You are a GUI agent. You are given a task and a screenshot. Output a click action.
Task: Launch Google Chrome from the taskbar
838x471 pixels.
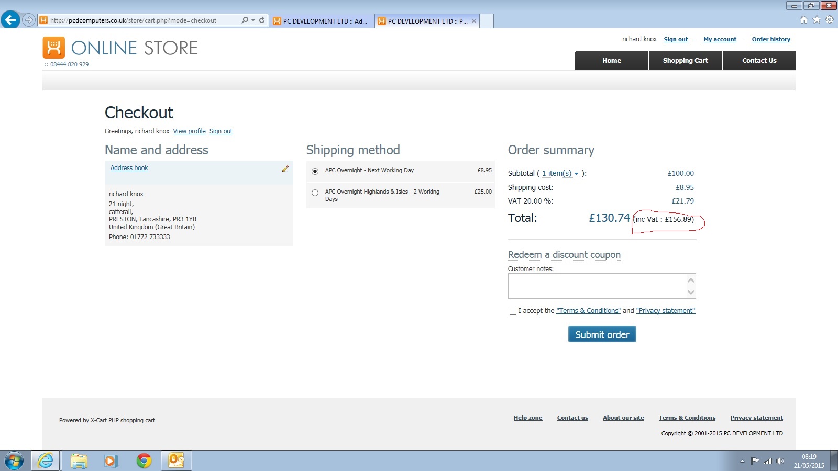pyautogui.click(x=144, y=461)
